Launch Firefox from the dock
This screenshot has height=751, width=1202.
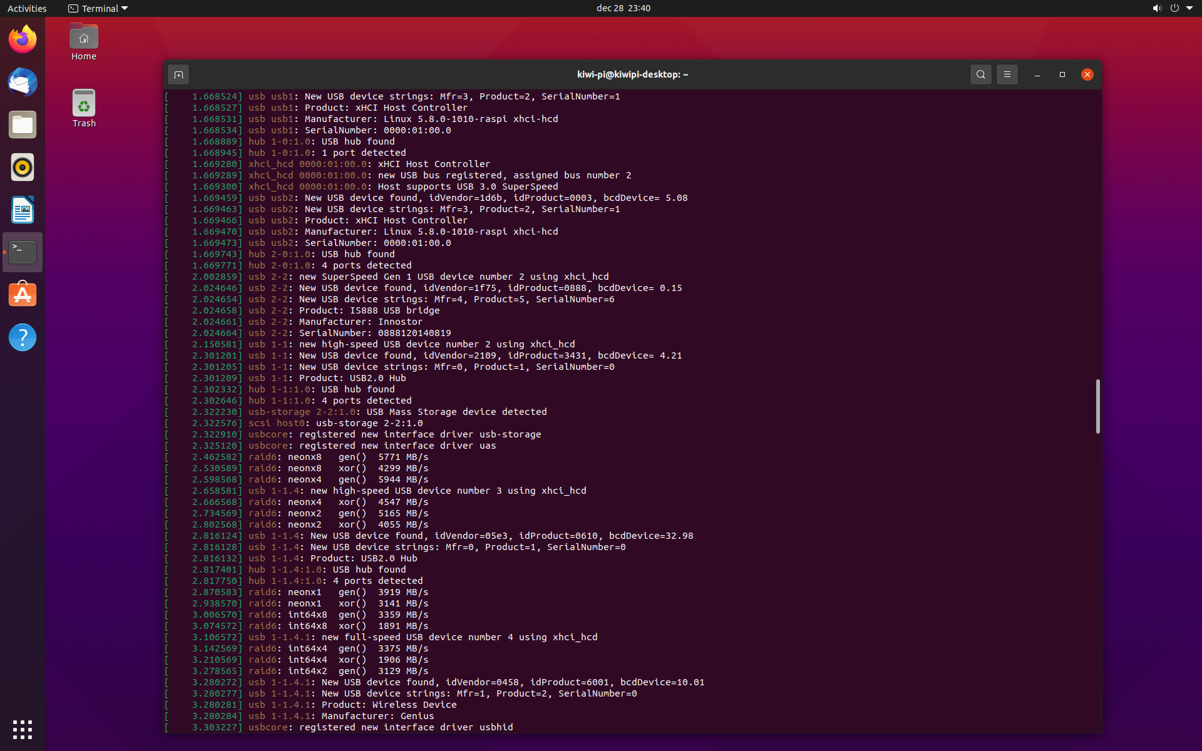coord(23,40)
